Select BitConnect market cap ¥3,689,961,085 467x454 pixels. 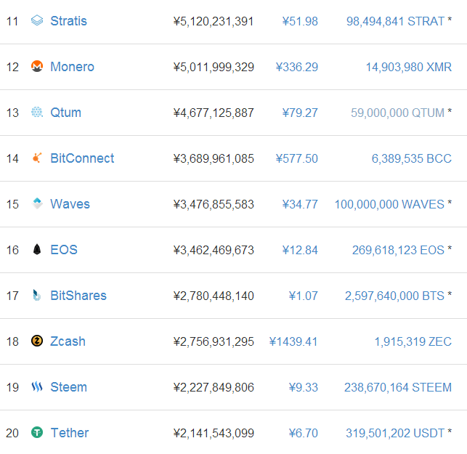click(x=214, y=159)
